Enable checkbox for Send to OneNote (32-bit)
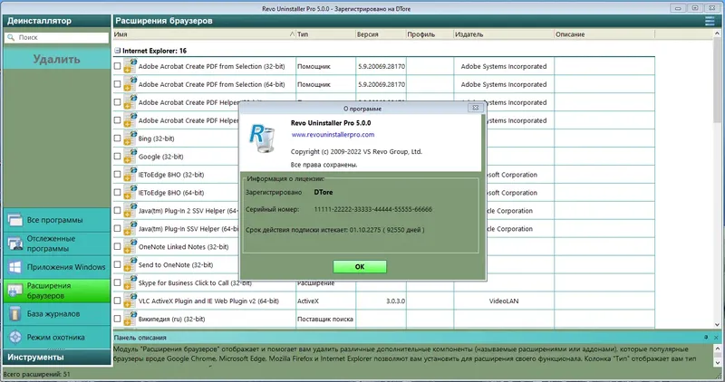 [118, 264]
